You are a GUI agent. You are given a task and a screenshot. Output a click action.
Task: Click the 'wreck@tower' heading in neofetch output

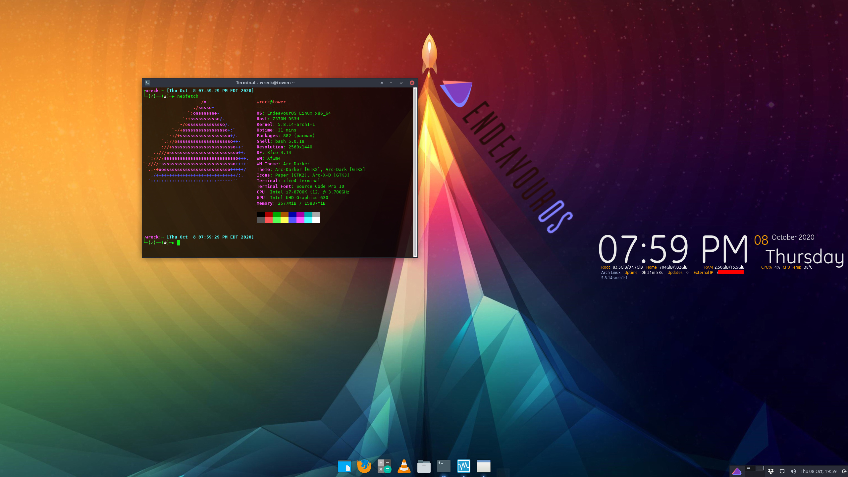coord(271,102)
